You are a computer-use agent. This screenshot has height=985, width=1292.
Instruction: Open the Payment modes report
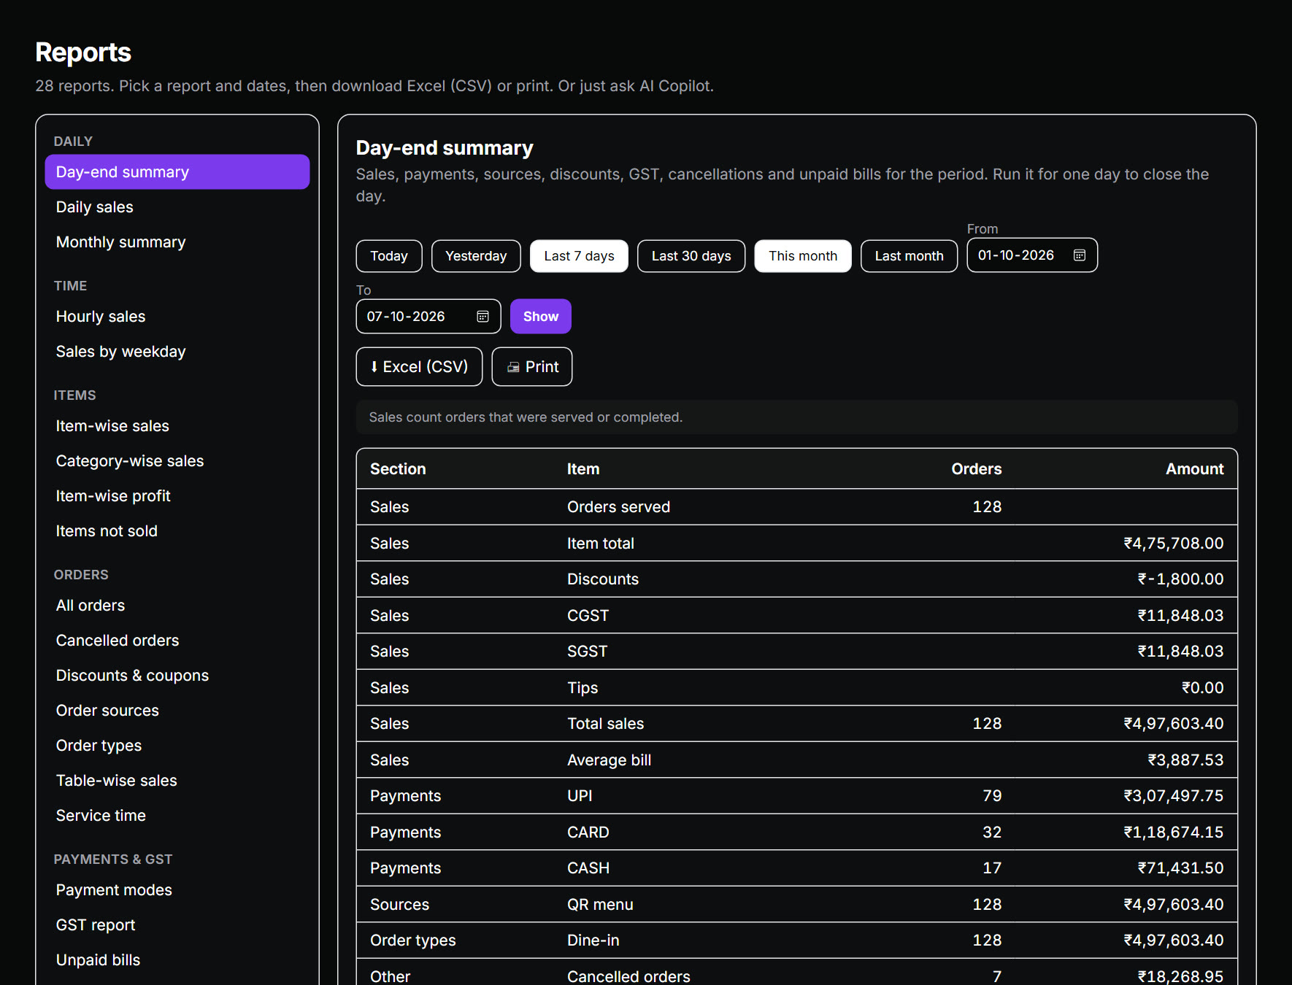[177, 890]
